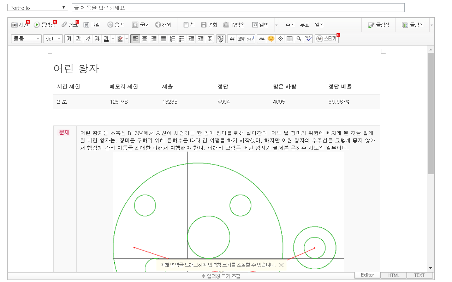Screen dimensions: 452x282
Task: Insert a numbered list
Action: 173,39
